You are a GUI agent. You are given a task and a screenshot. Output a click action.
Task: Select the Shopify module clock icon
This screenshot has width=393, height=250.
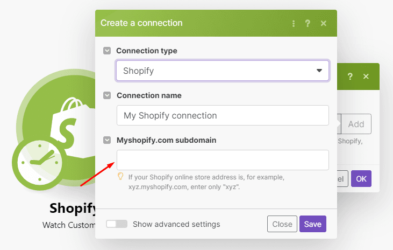tap(40, 163)
